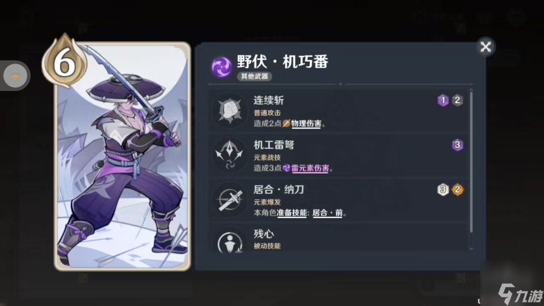
Task: Click the grey dice cost 2 on 连续斩
Action: [x=457, y=100]
